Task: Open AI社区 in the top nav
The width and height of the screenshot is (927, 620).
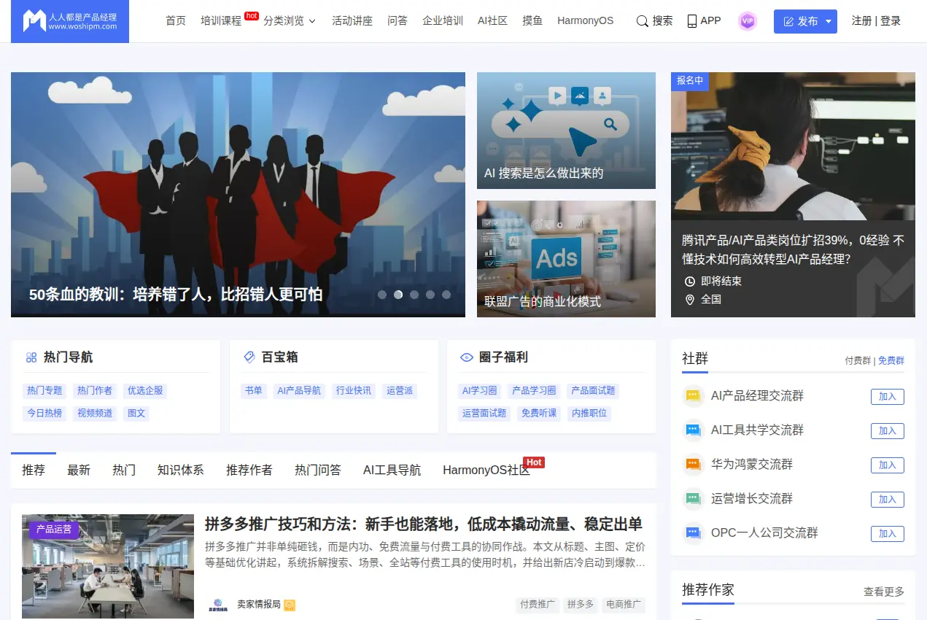Action: pyautogui.click(x=492, y=21)
